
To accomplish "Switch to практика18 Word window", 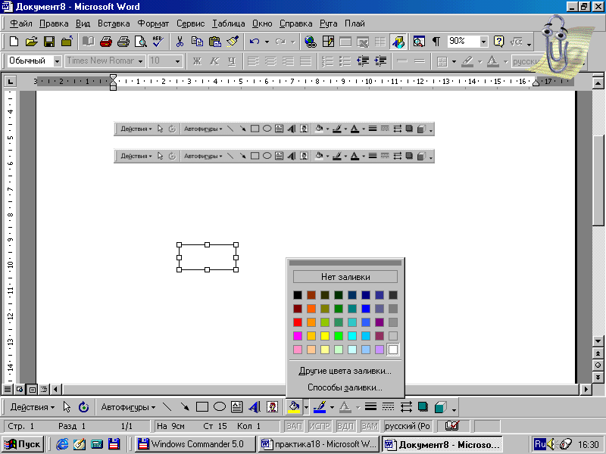I will [x=319, y=444].
